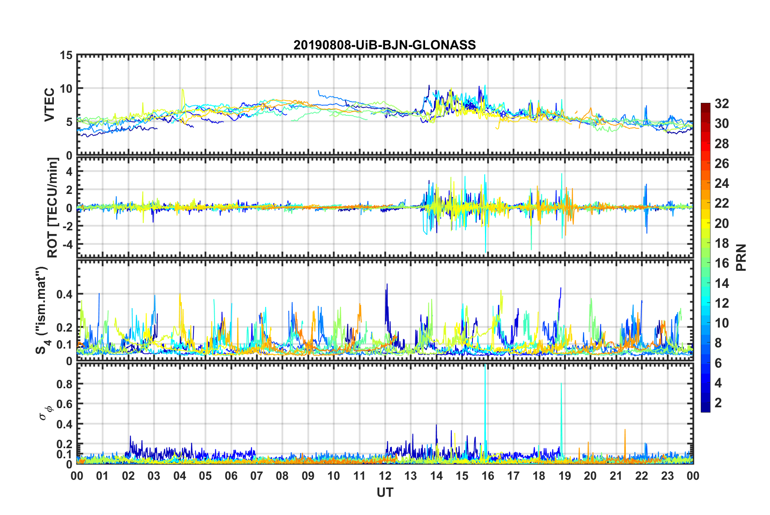
Task: Click colorbar tick value 12
Action: (721, 303)
